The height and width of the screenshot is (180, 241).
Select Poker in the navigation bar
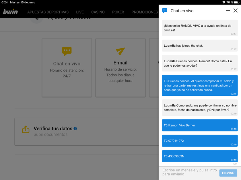click(118, 12)
